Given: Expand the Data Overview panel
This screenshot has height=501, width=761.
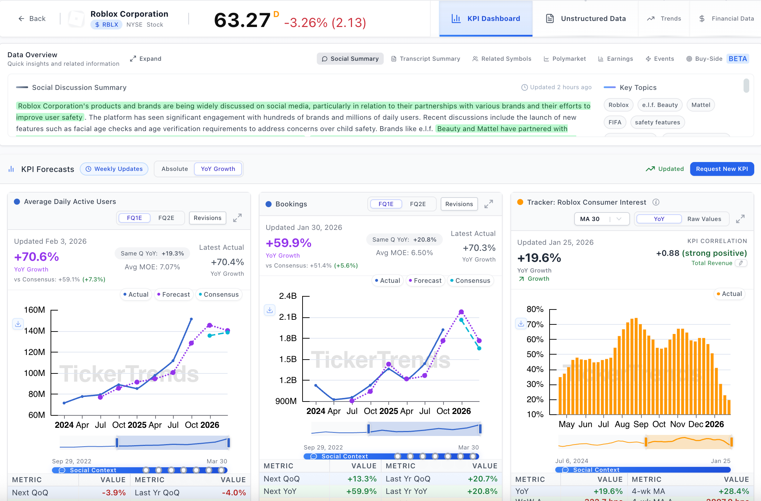Looking at the screenshot, I should point(146,59).
